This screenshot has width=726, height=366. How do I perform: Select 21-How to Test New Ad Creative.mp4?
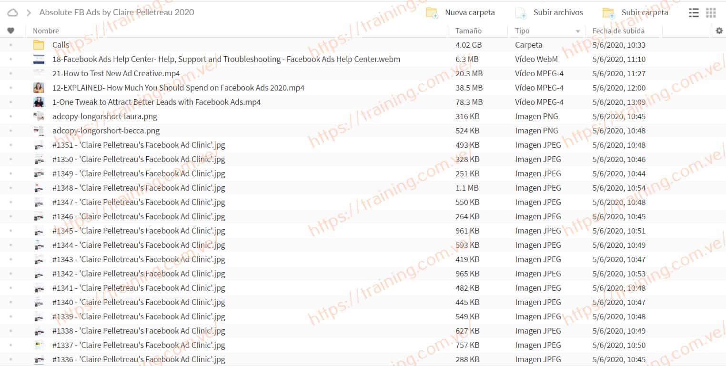tap(116, 74)
